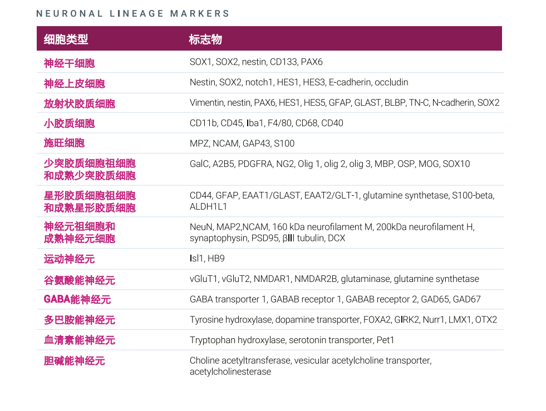Select the 放射状胶质细胞 cell type
Image resolution: width=546 pixels, height=411 pixels.
point(79,103)
